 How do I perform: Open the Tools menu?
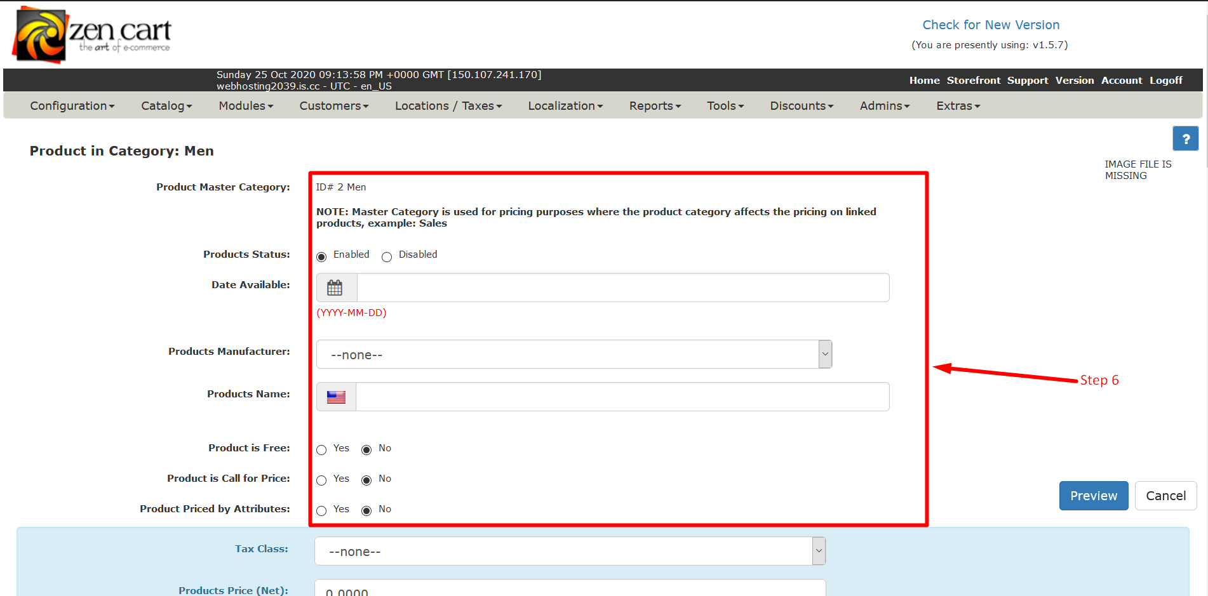point(725,106)
